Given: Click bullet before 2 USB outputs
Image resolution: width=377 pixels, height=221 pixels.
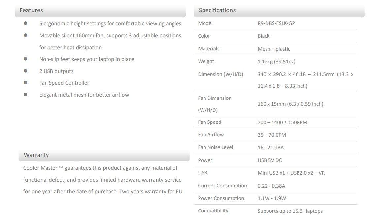Looking at the screenshot, I should click(x=25, y=71).
